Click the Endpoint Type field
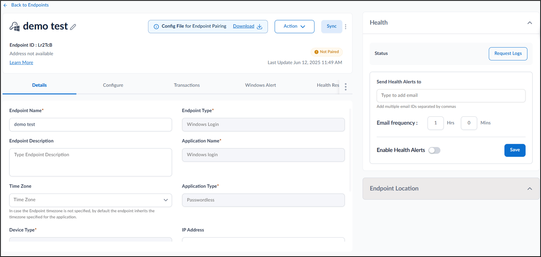The height and width of the screenshot is (257, 541). coord(263,124)
